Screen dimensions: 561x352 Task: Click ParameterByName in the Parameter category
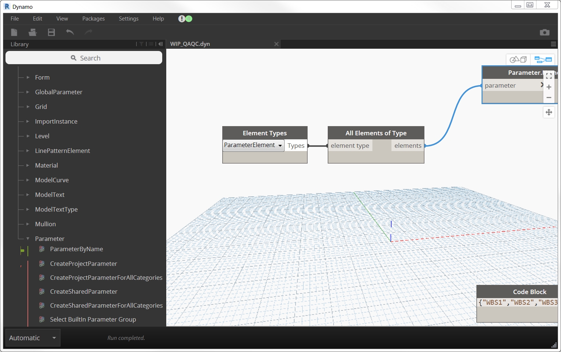[x=76, y=249]
